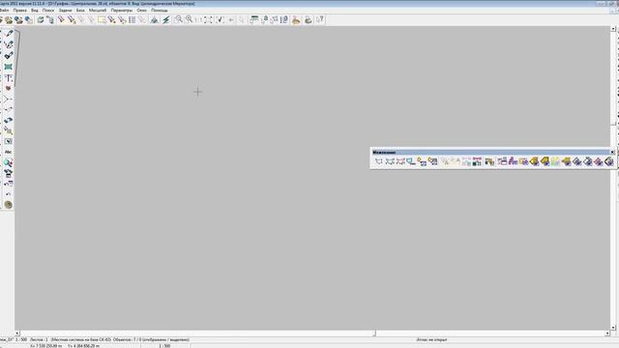Image resolution: width=619 pixels, height=348 pixels.
Task: Click the Межевание panel title bar
Action: tap(491, 152)
